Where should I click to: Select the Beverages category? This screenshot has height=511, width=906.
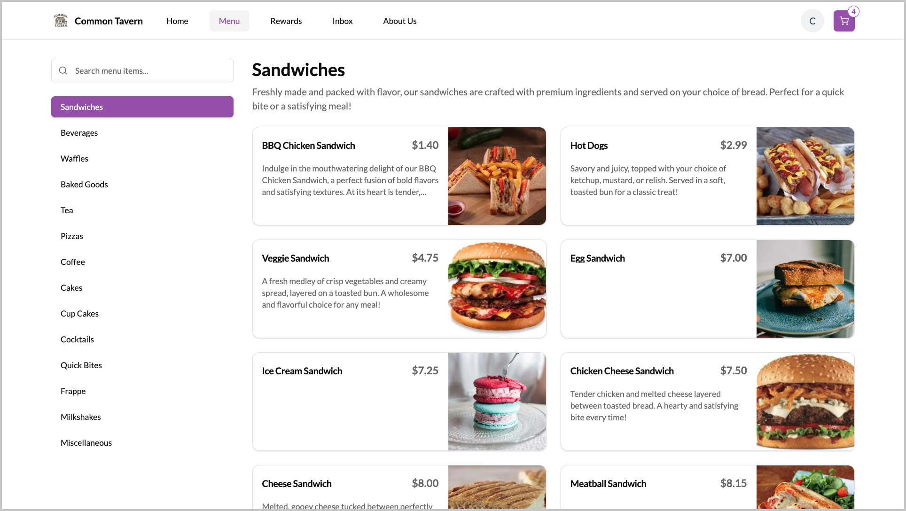(79, 133)
